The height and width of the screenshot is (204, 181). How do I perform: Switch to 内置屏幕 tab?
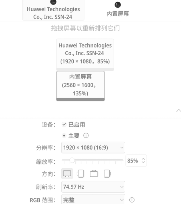click(118, 14)
